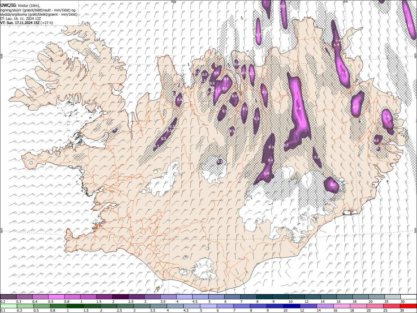417x313 pixels.
Task: Click the white 30 swatch in snow scale
Action: (408, 297)
